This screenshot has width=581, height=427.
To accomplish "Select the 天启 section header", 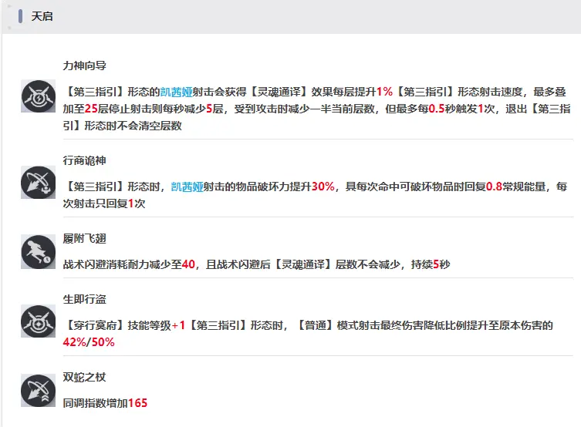I will [42, 16].
